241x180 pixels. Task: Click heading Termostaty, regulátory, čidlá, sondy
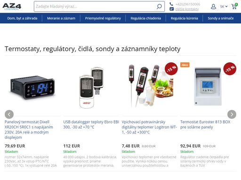(93, 49)
